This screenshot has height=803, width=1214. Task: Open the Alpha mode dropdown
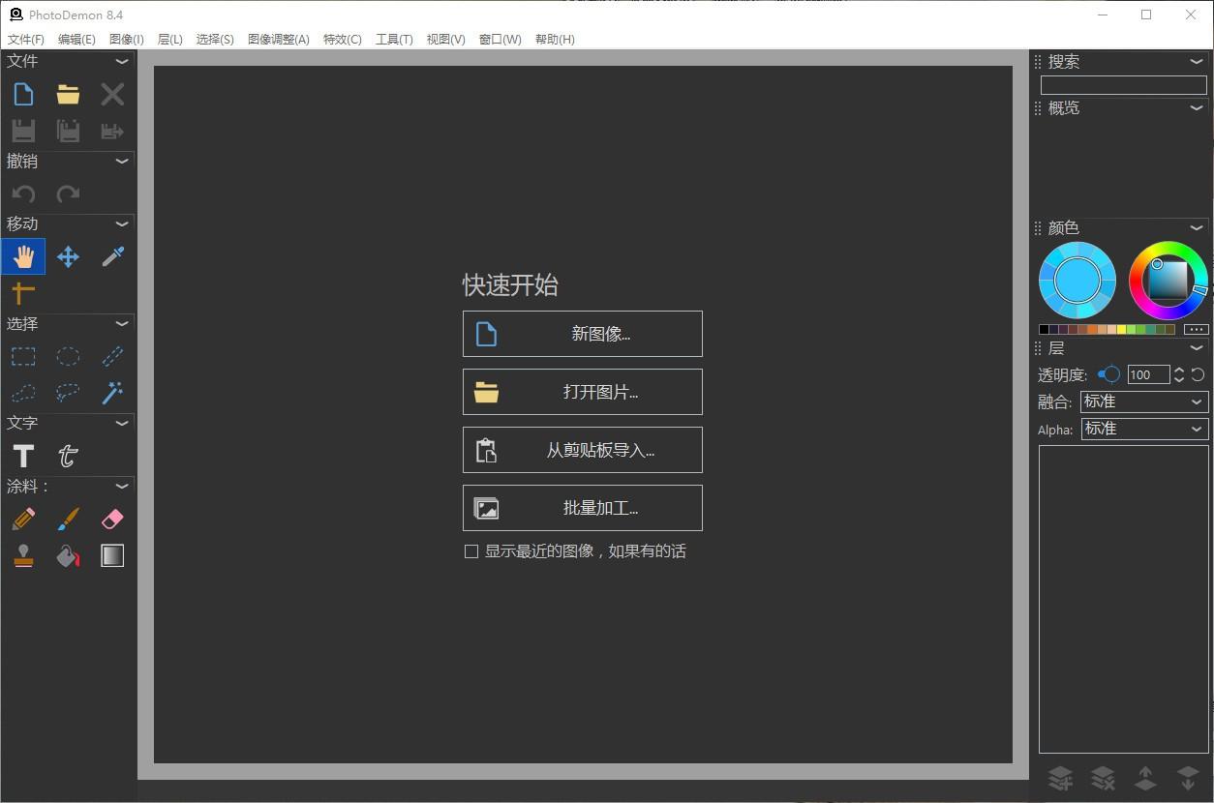[1144, 429]
